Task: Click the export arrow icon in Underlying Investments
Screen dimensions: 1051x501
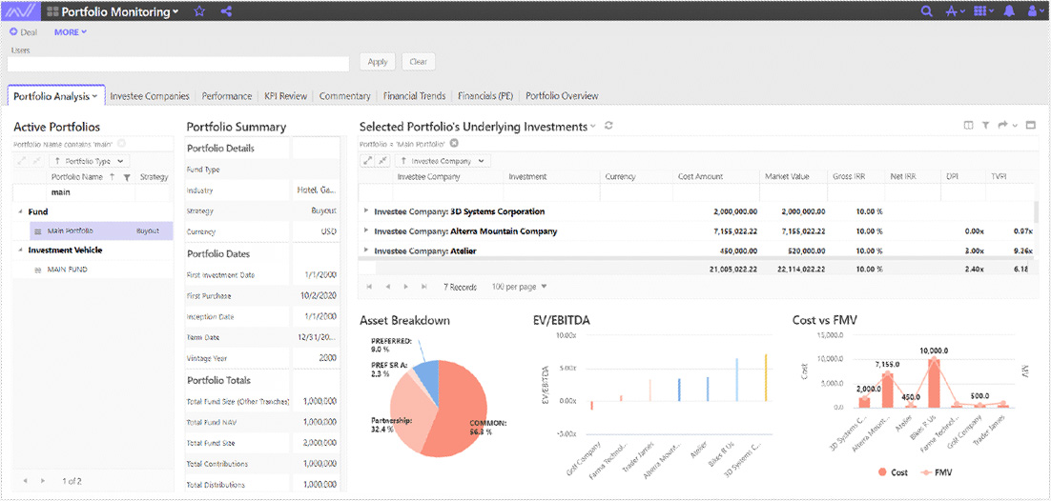Action: pyautogui.click(x=1003, y=126)
